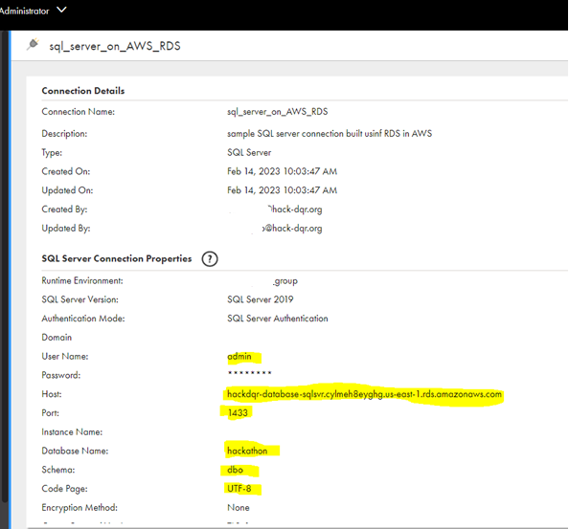Click the Domain label
This screenshot has width=569, height=529.
[x=57, y=338]
